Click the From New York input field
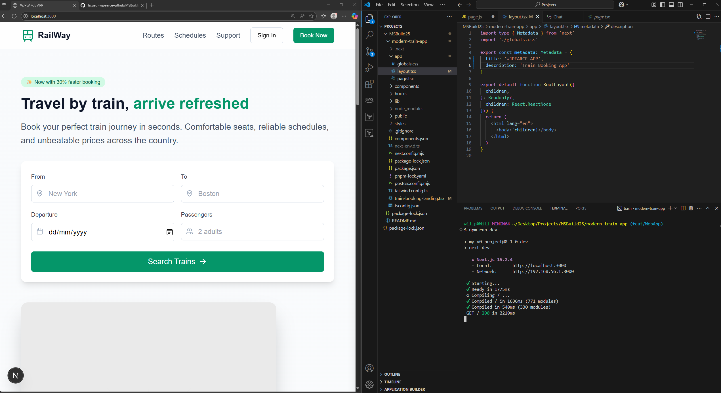 tap(103, 194)
